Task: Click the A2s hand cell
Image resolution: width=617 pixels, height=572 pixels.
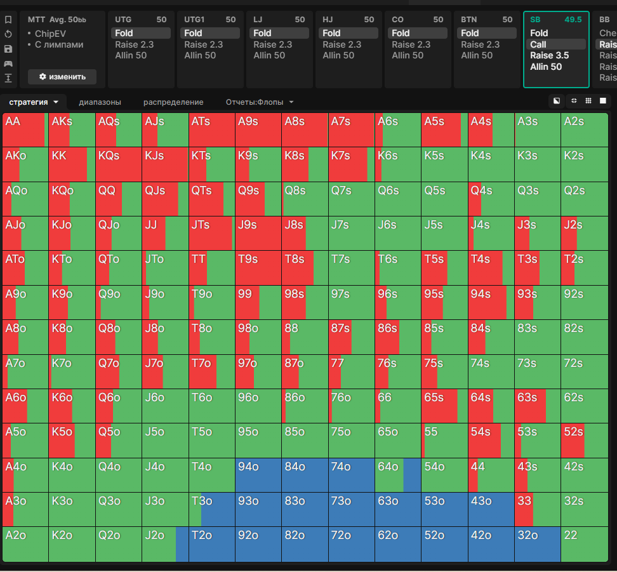Action: pyautogui.click(x=585, y=130)
